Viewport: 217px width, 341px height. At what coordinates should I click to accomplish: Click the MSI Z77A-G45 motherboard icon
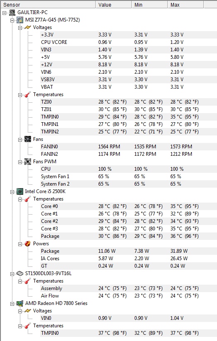click(x=20, y=20)
